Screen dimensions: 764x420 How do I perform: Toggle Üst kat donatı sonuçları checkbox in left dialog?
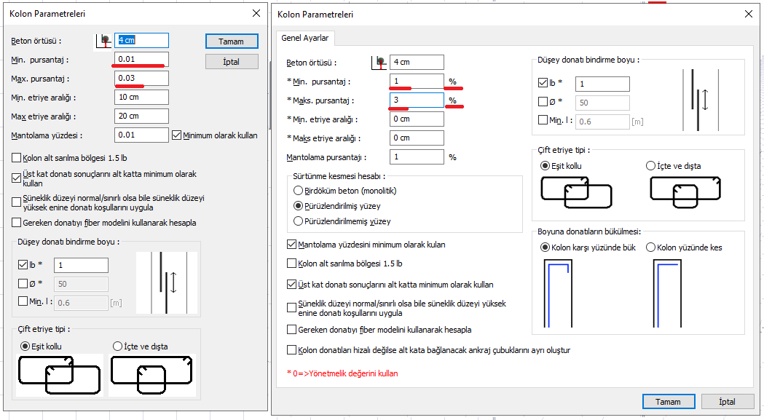tap(17, 178)
